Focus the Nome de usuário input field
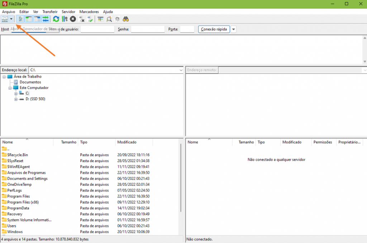Screen dimensions: 367x243 tap(97, 29)
